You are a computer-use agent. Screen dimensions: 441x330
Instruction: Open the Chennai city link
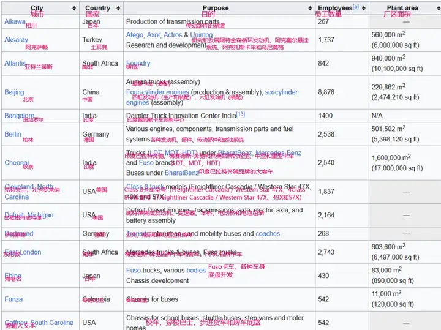click(x=17, y=162)
